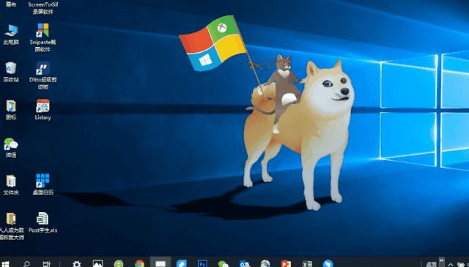The image size is (469, 267).
Task: Launch Google Chrome from taskbar
Action: coord(140,263)
